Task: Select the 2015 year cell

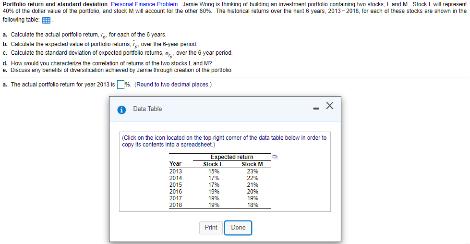Action: [x=175, y=185]
